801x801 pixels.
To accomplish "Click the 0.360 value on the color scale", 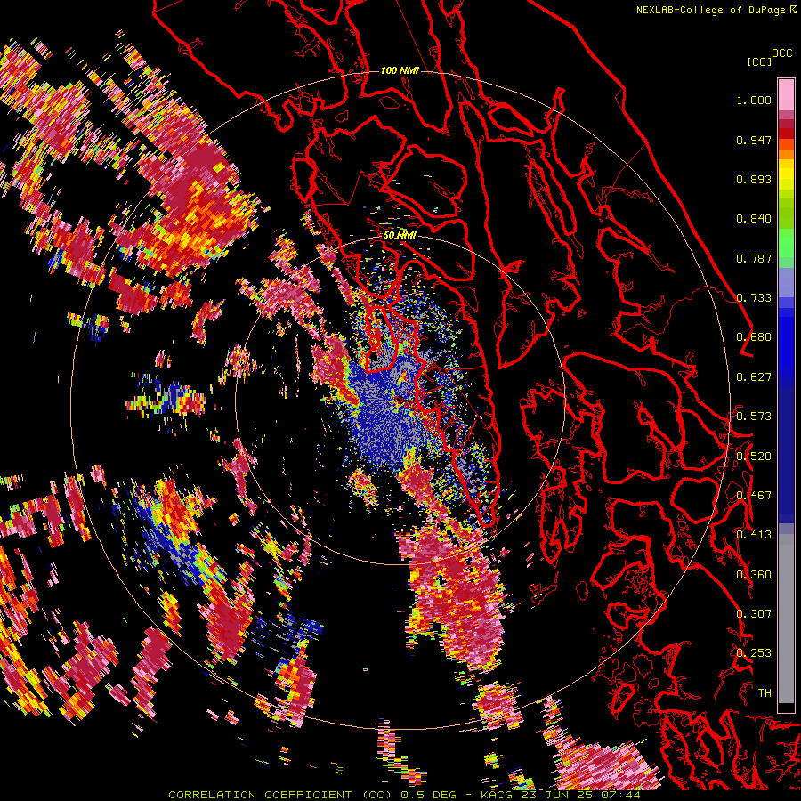I will click(754, 575).
